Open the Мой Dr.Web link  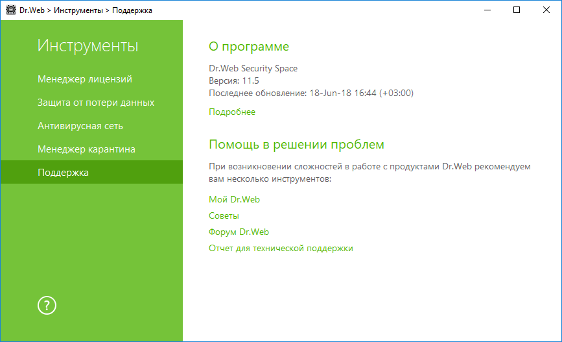point(234,199)
